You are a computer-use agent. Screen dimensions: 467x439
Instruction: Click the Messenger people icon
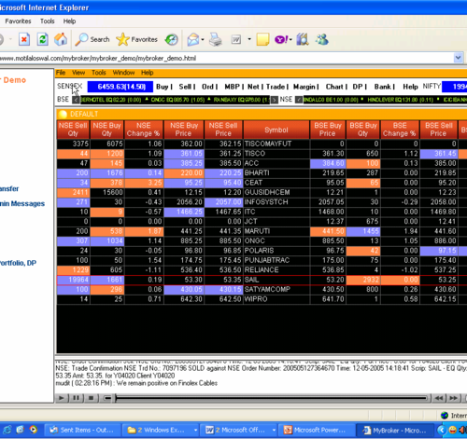pyautogui.click(x=322, y=40)
